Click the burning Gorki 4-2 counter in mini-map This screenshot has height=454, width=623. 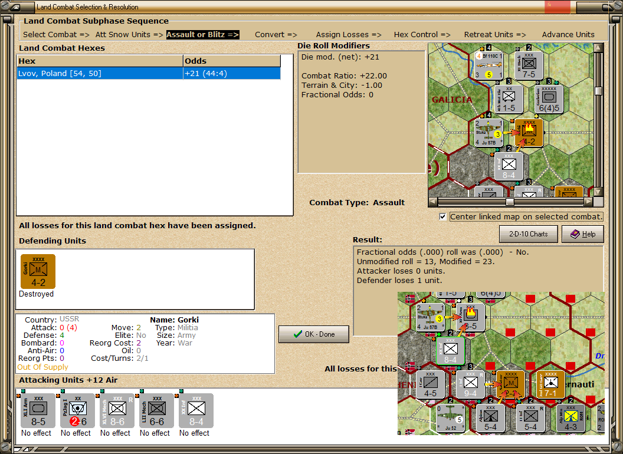coord(529,133)
